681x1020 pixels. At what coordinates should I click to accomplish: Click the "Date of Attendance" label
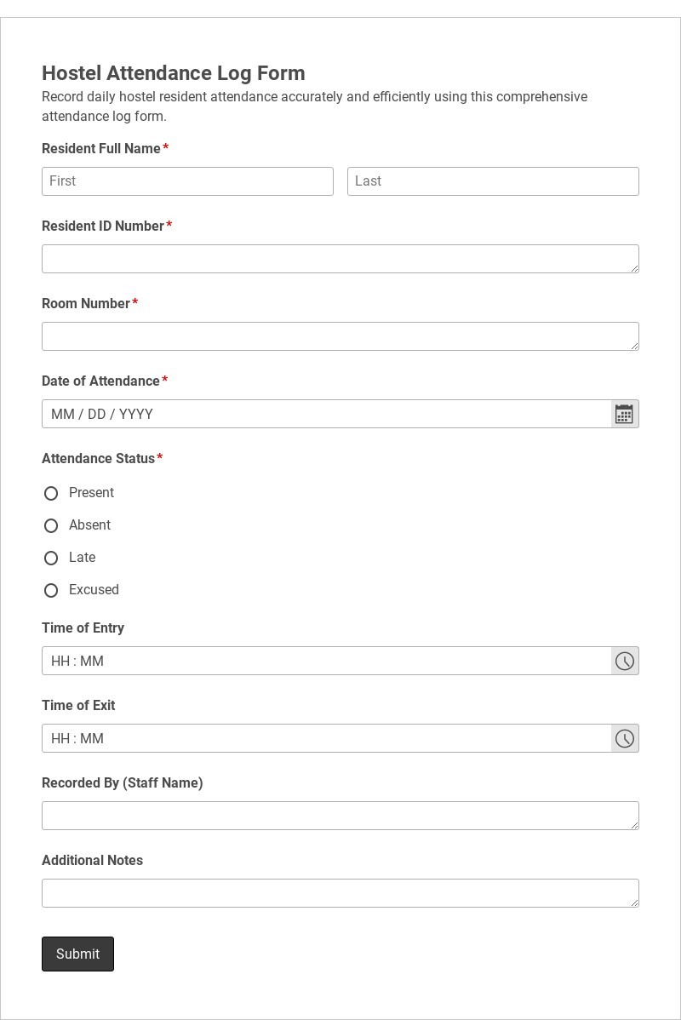click(x=100, y=381)
